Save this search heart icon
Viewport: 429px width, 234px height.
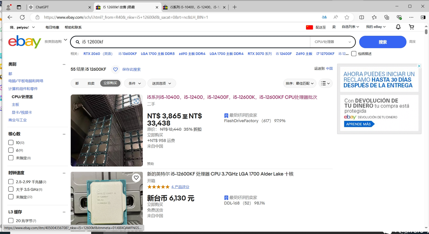click(115, 69)
